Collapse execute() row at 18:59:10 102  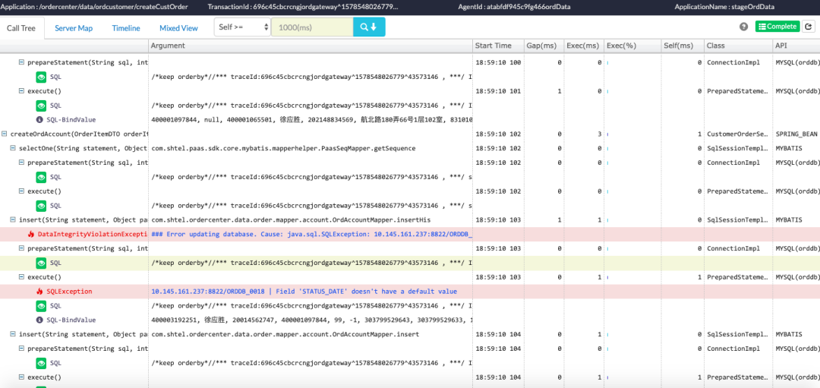click(x=21, y=191)
